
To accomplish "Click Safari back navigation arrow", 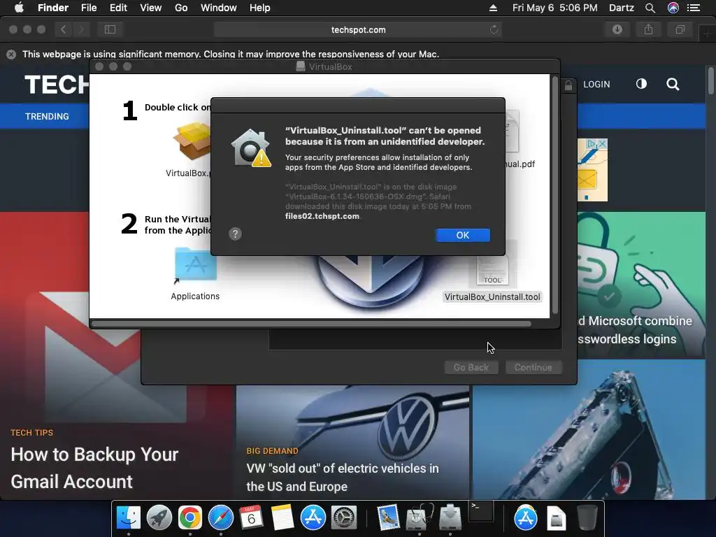I will click(x=63, y=29).
